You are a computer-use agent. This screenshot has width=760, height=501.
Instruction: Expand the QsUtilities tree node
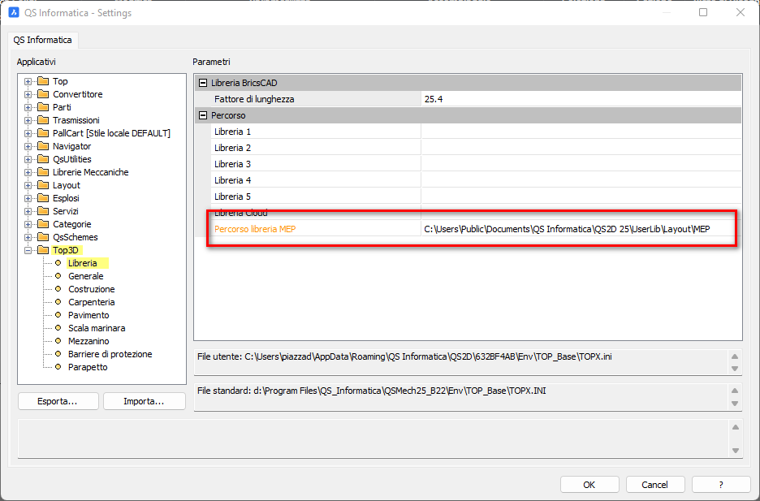click(28, 159)
